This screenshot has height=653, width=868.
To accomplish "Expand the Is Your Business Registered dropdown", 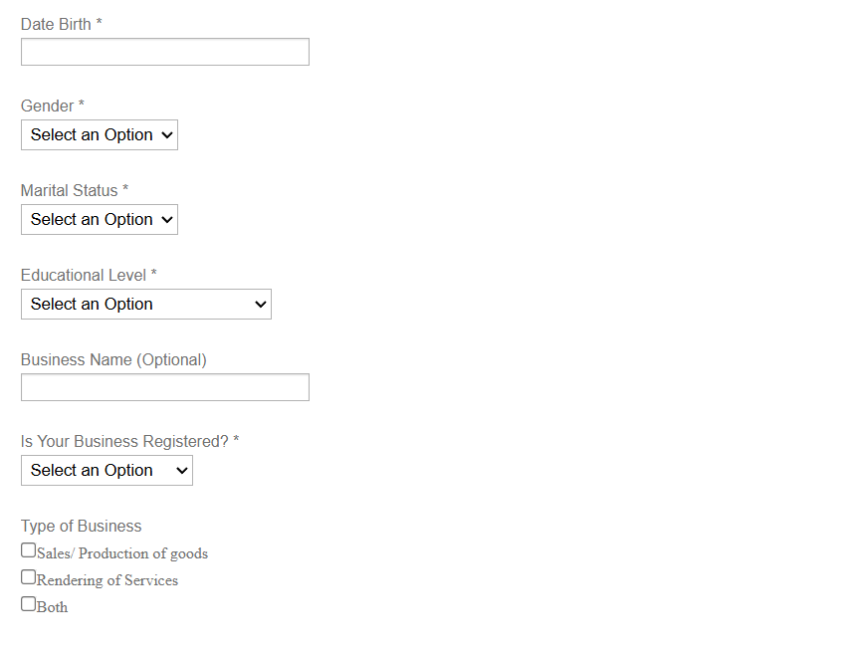I will point(107,471).
